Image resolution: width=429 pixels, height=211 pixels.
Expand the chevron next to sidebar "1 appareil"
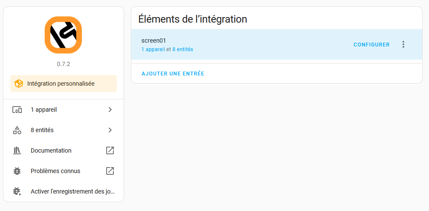coord(110,110)
